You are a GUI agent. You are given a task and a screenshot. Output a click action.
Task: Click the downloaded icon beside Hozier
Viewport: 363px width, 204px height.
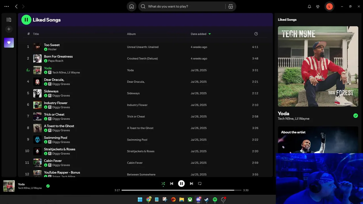[x=46, y=49]
